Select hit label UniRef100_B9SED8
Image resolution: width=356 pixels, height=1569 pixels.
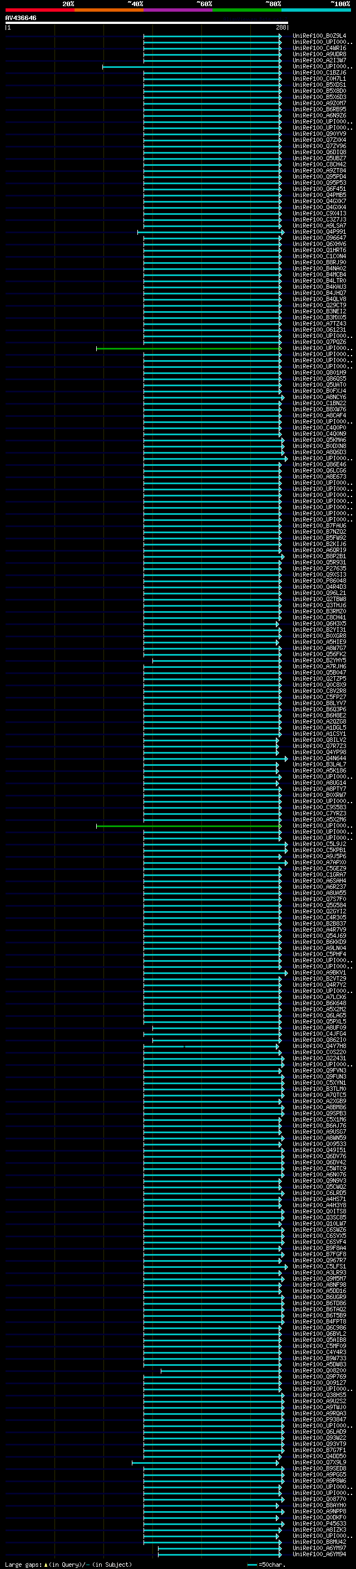tap(319, 1468)
